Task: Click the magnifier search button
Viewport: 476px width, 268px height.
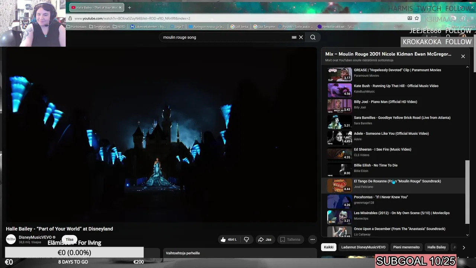Action: click(x=313, y=37)
